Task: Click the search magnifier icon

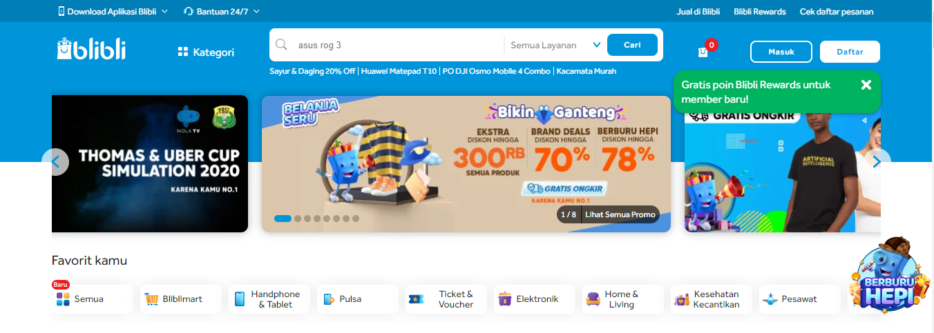Action: click(281, 45)
